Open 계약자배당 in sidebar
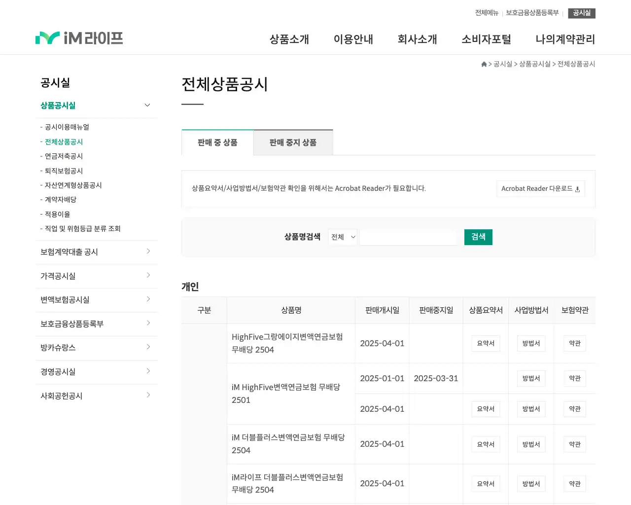Screen dimensions: 631x505 pos(61,200)
